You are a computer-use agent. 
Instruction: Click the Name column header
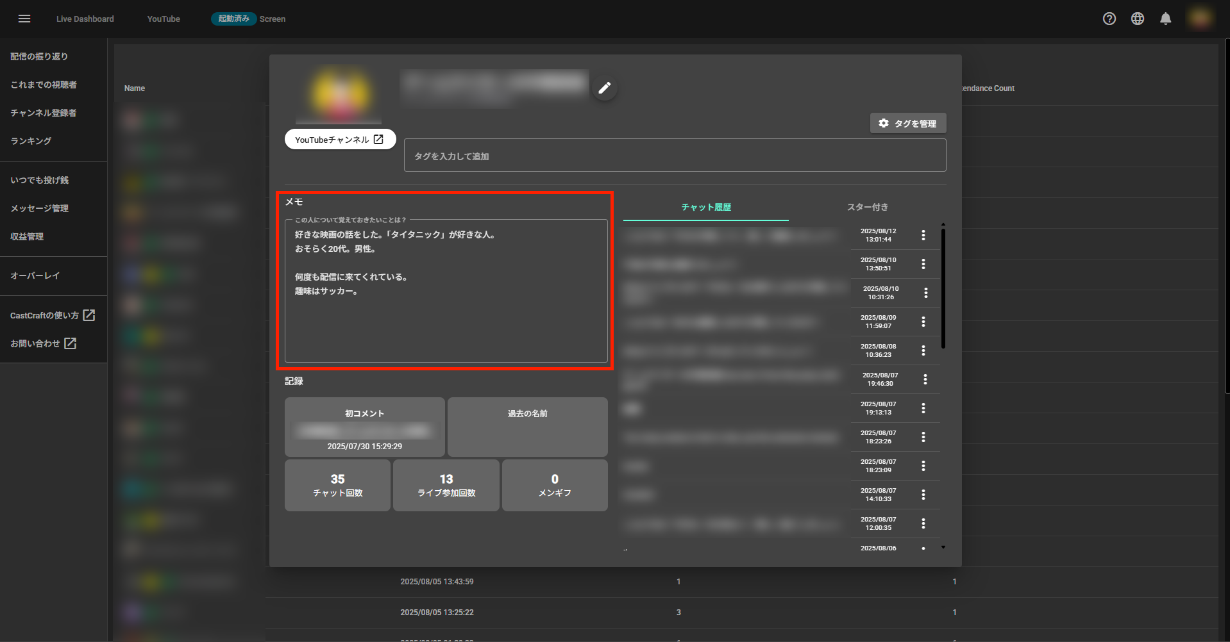[x=135, y=88]
